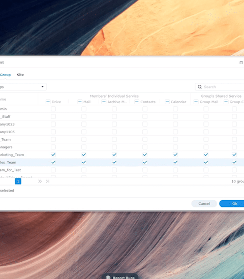Click the Cancel button
The image size is (244, 279).
tap(204, 204)
